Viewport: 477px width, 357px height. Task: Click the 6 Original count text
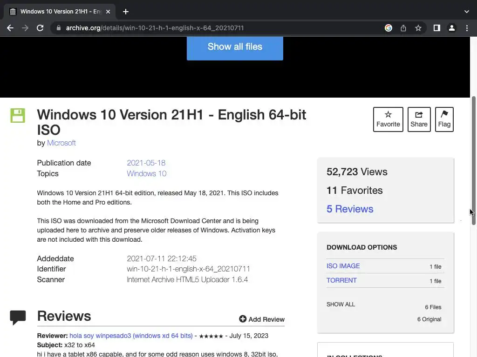(x=429, y=319)
